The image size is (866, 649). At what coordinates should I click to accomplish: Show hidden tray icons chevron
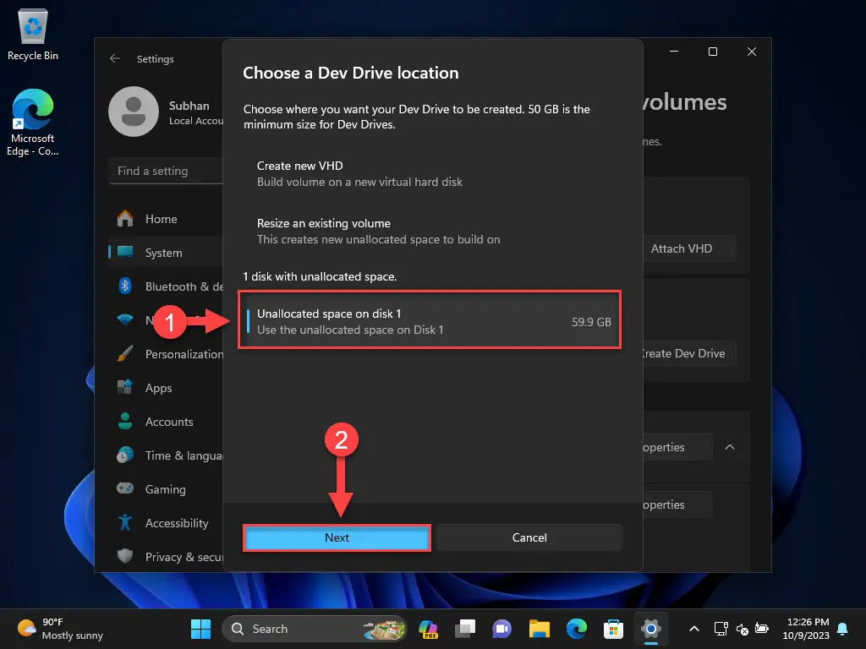694,629
